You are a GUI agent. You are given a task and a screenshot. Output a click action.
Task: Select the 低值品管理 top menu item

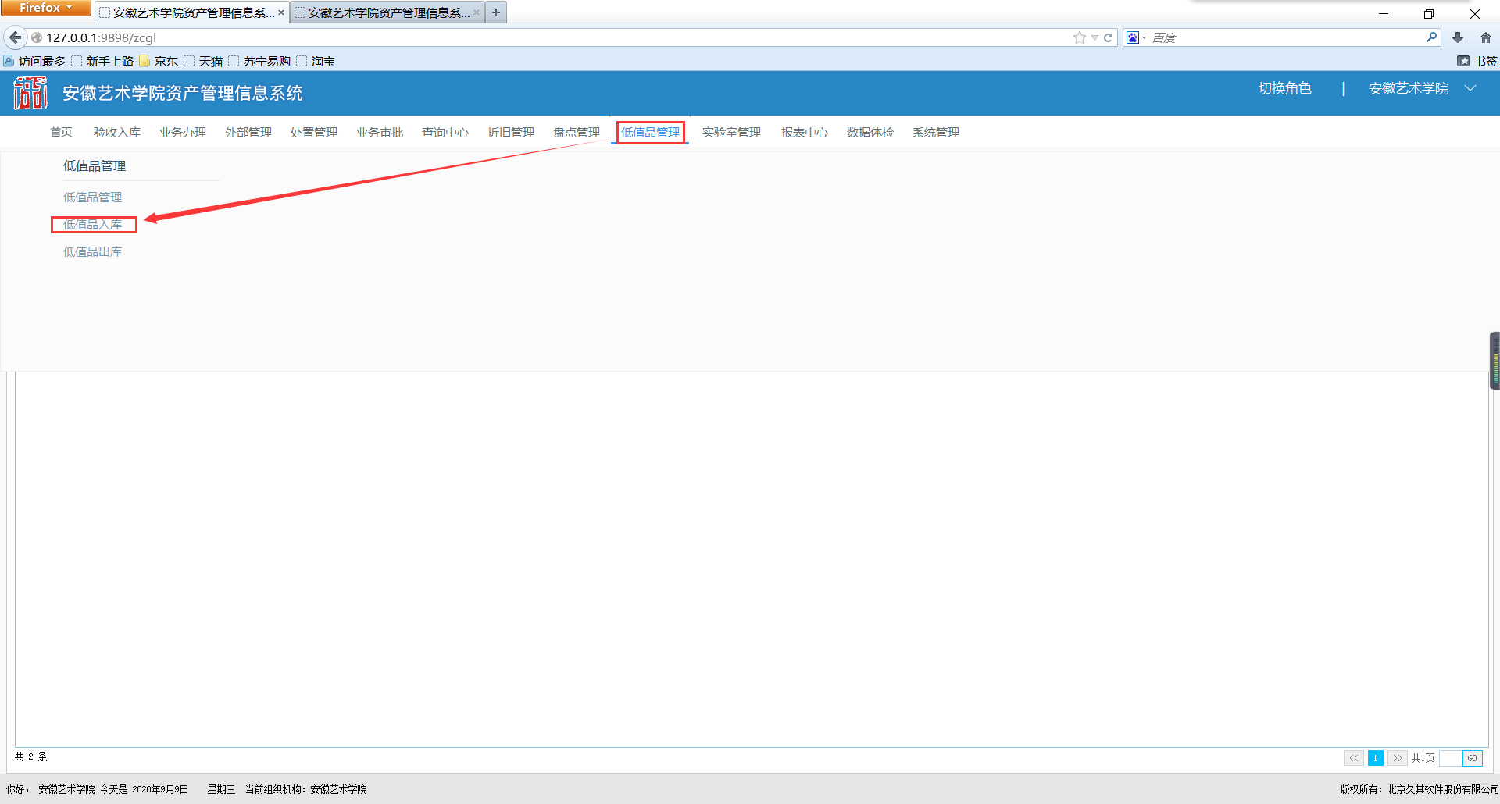click(x=650, y=133)
